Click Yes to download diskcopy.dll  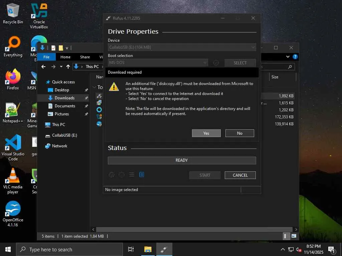(x=206, y=133)
